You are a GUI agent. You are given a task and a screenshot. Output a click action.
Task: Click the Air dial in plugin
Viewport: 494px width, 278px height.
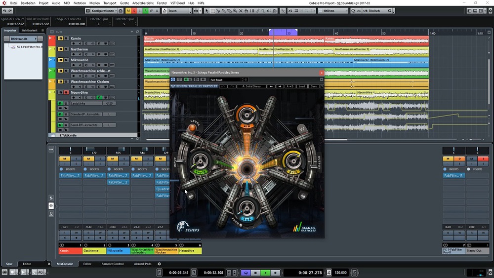coord(247,115)
